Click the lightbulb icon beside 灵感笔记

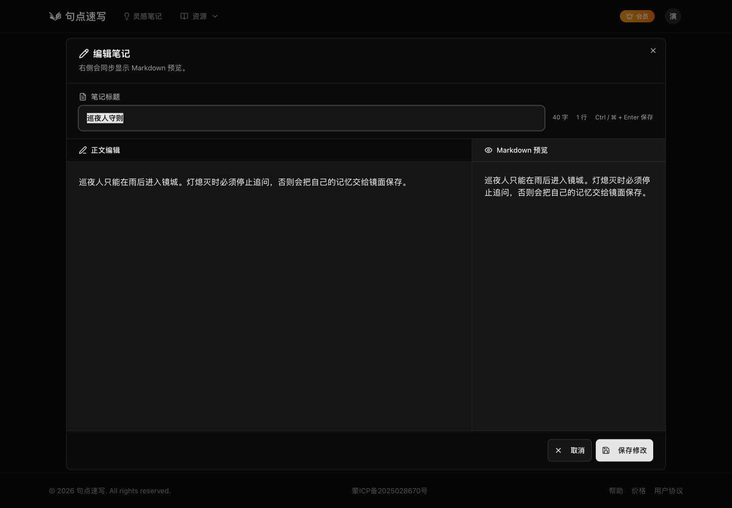pyautogui.click(x=127, y=16)
